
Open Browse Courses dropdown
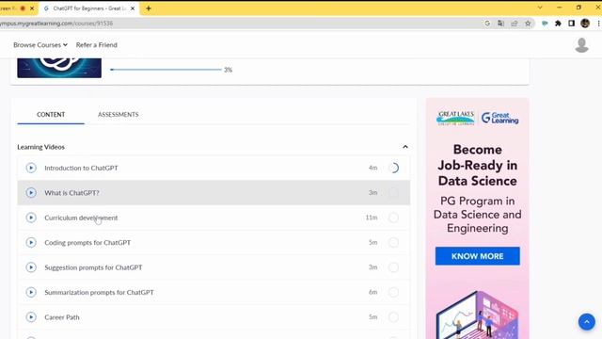pos(40,45)
